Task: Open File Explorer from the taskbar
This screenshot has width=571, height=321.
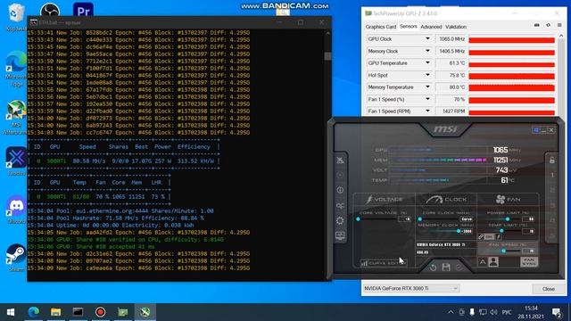Action: [x=55, y=312]
